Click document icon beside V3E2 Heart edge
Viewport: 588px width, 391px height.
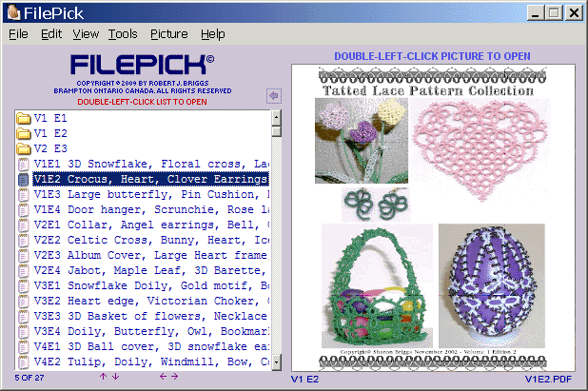23,301
